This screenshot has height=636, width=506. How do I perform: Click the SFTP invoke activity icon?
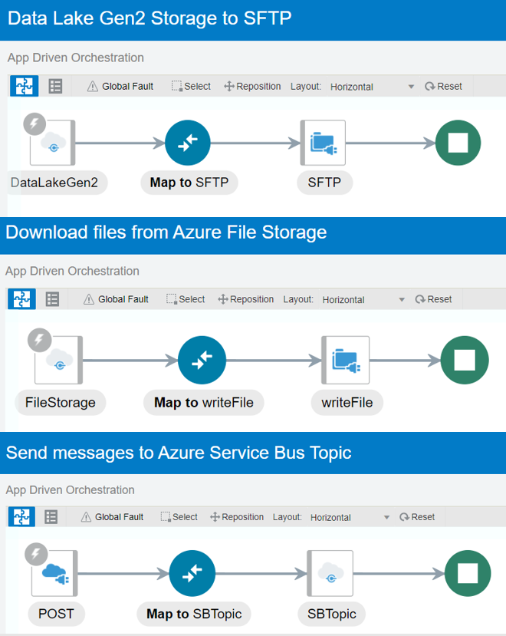[324, 143]
